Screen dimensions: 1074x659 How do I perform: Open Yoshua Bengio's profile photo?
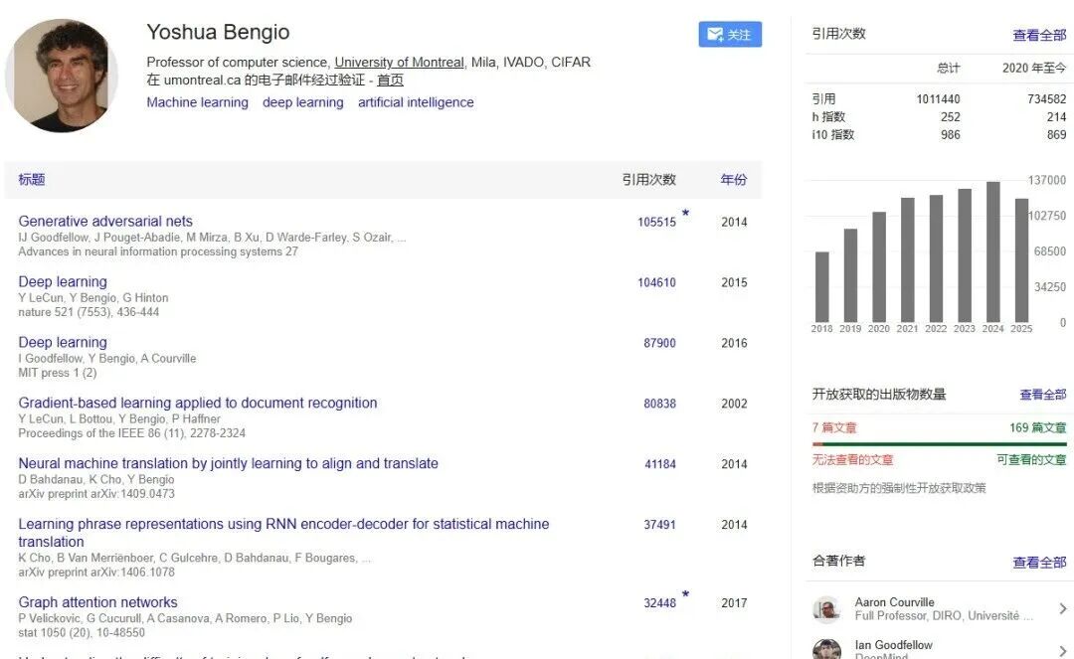[x=62, y=76]
